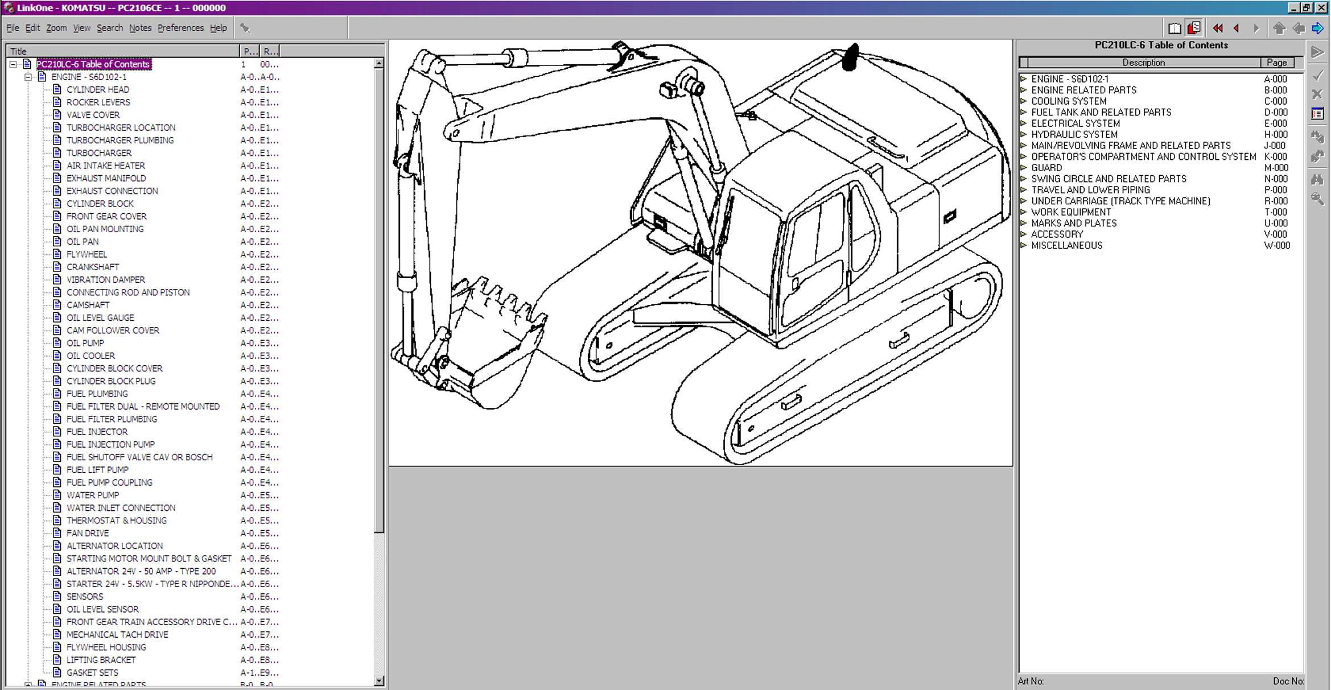Collapse PC210LC-6 Table of Contents root node
Screen dimensions: 1331x690
pyautogui.click(x=13, y=64)
